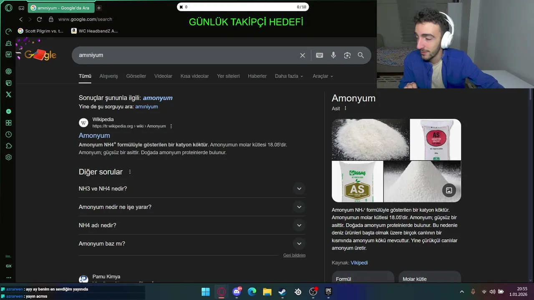534x300 pixels.
Task: Open three-dot menu under Amonyum panel title
Action: pyautogui.click(x=345, y=108)
